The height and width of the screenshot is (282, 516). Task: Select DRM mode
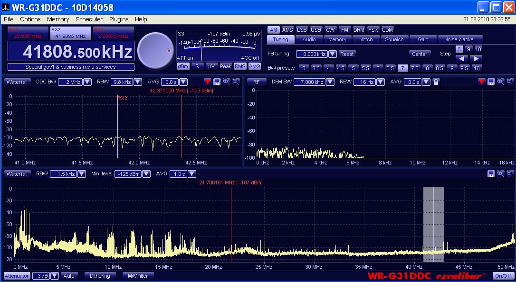[359, 30]
